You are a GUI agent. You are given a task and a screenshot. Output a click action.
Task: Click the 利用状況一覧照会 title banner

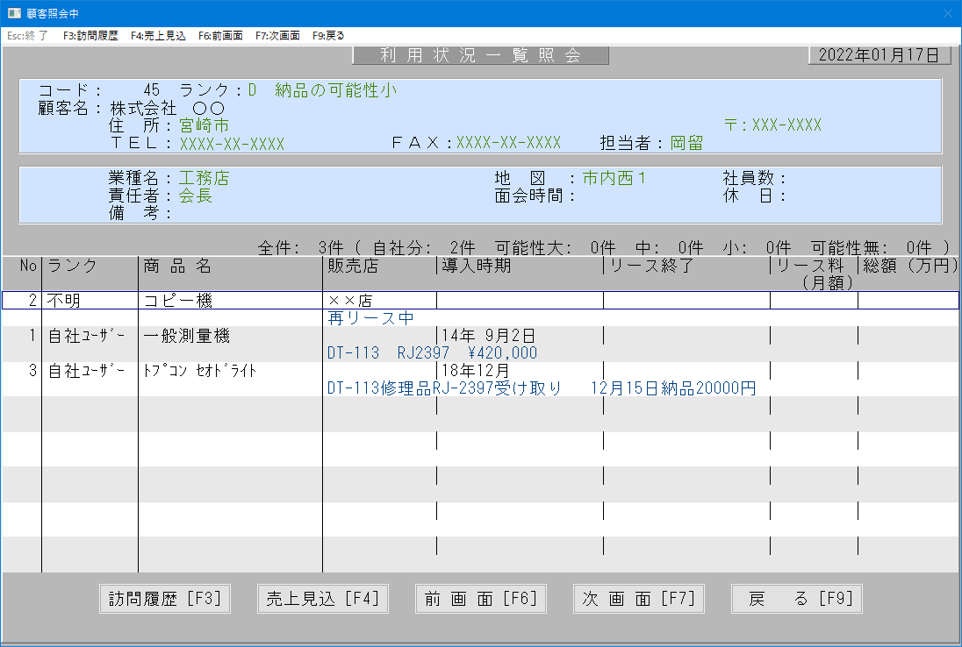coord(480,55)
